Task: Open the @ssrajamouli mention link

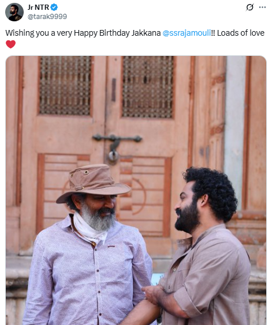Action: coord(187,33)
